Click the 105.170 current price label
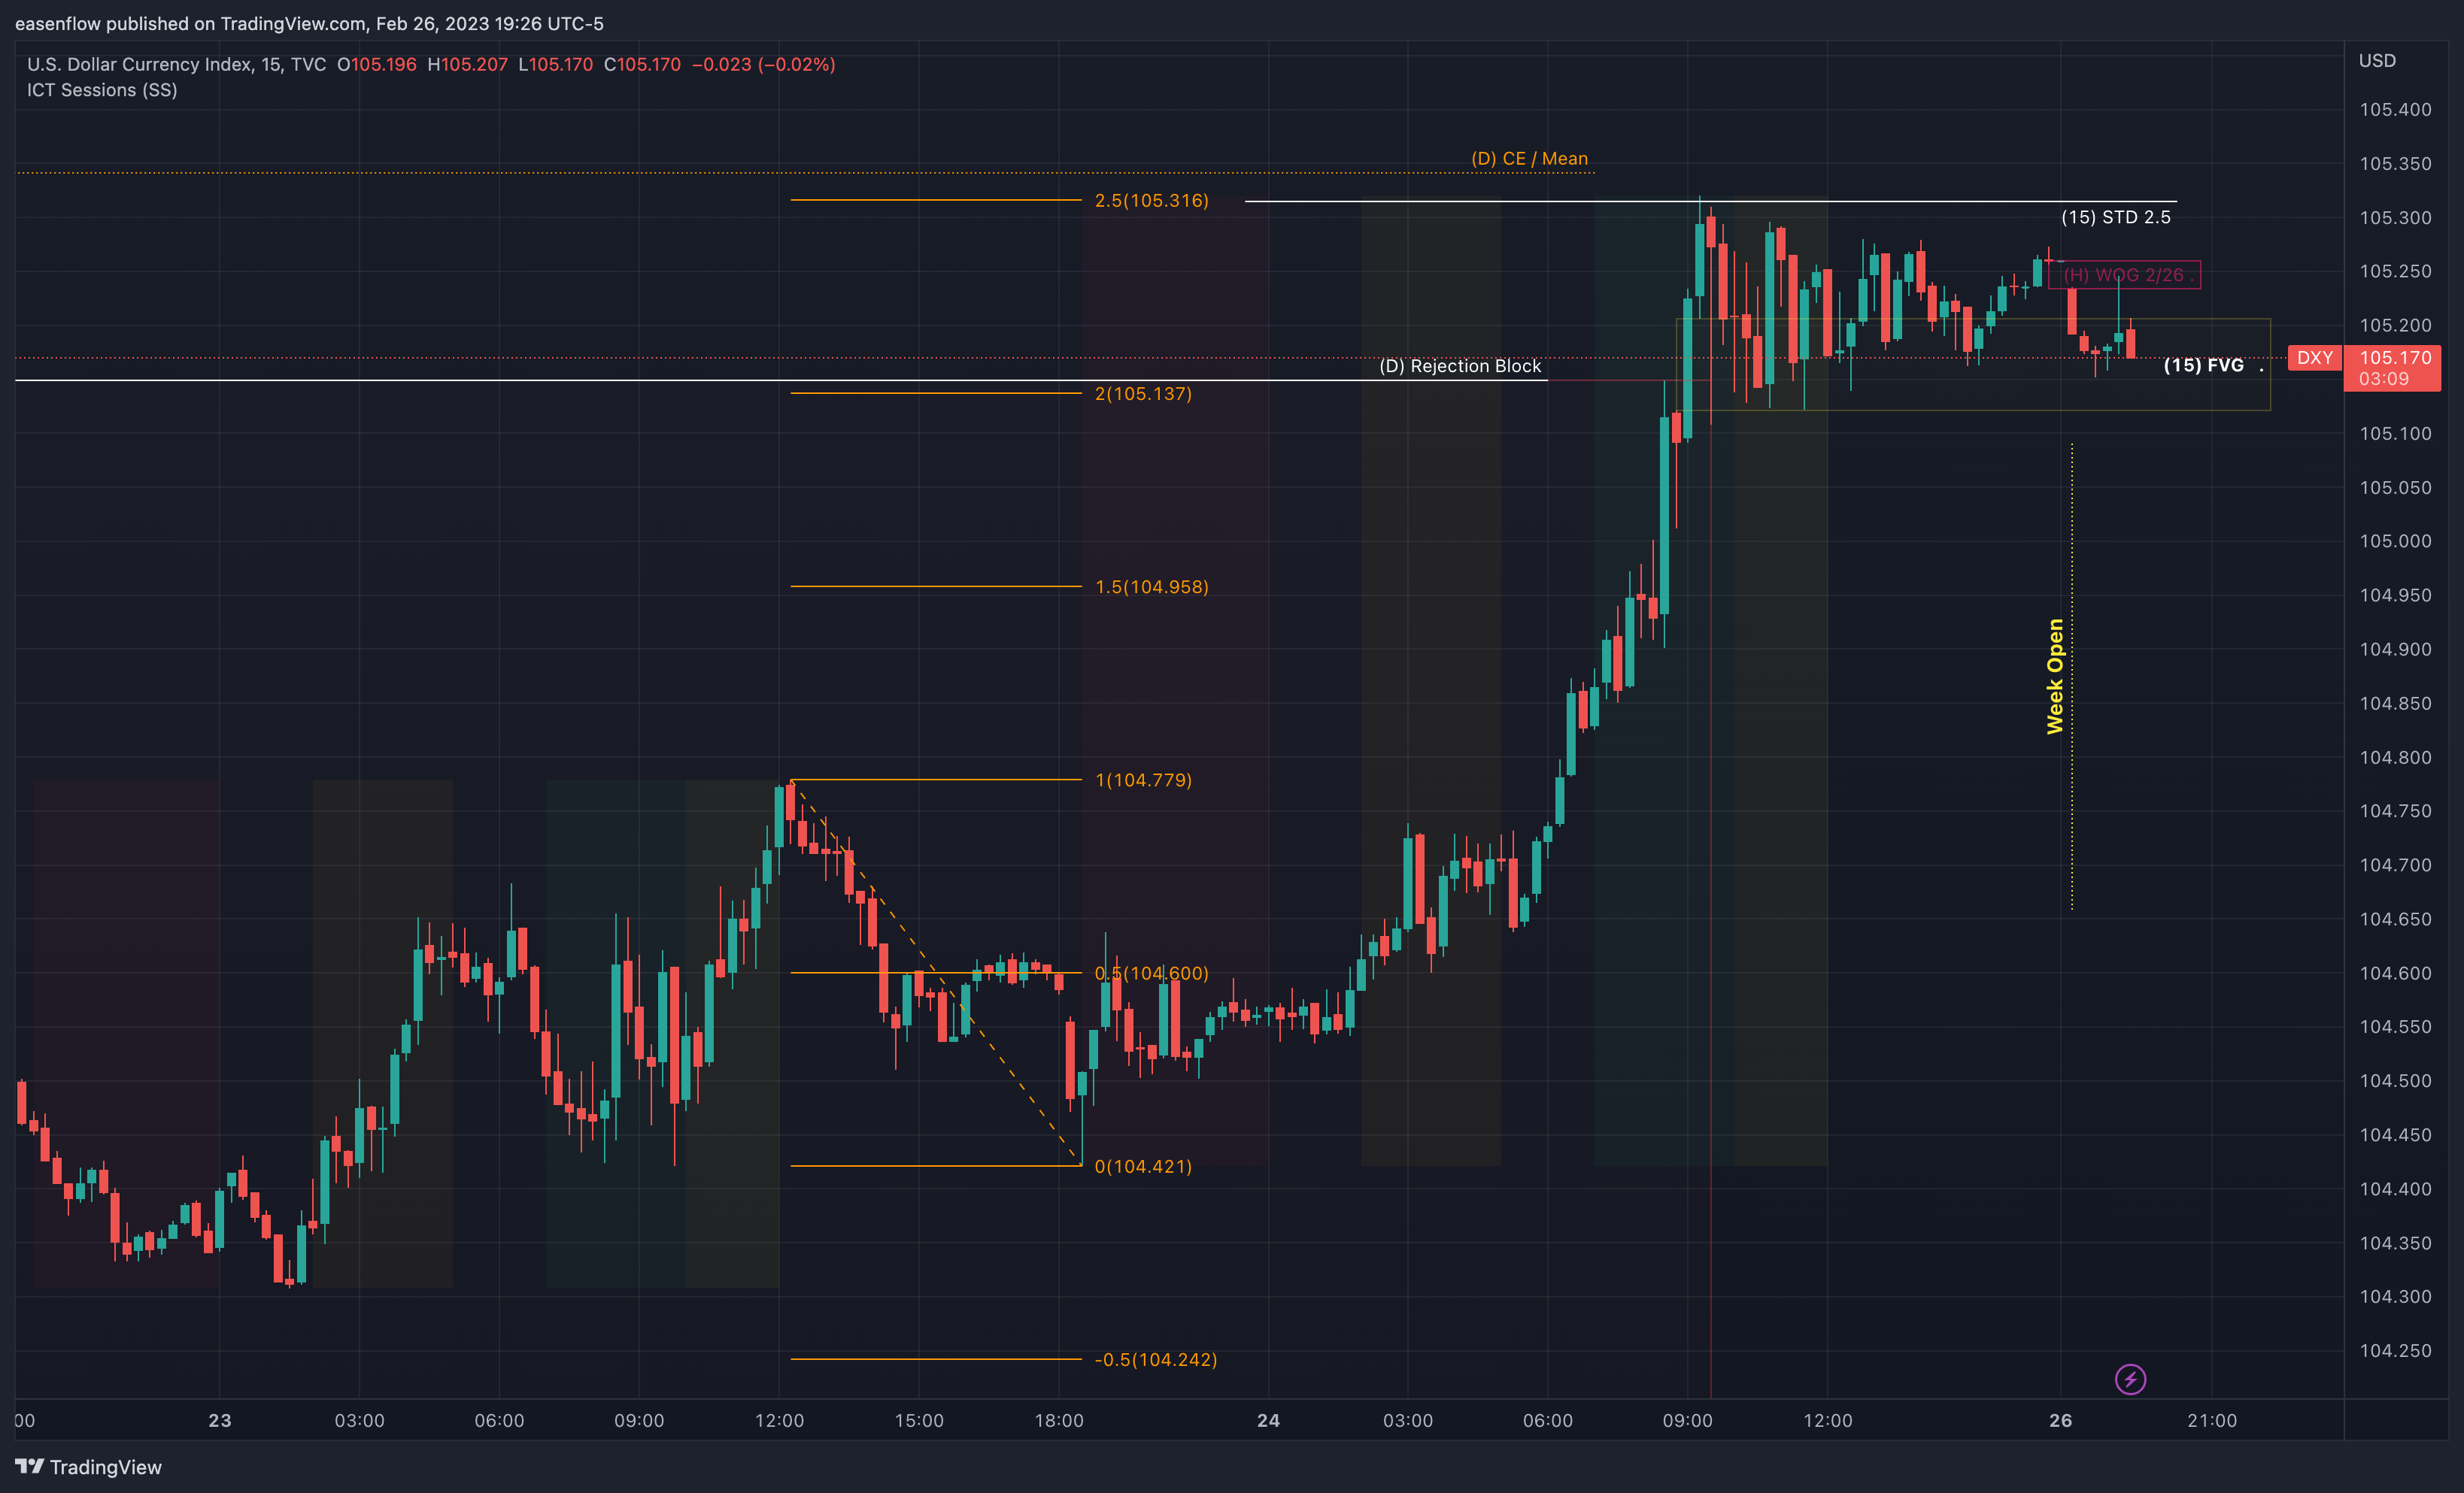Image resolution: width=2464 pixels, height=1493 pixels. [x=2394, y=358]
